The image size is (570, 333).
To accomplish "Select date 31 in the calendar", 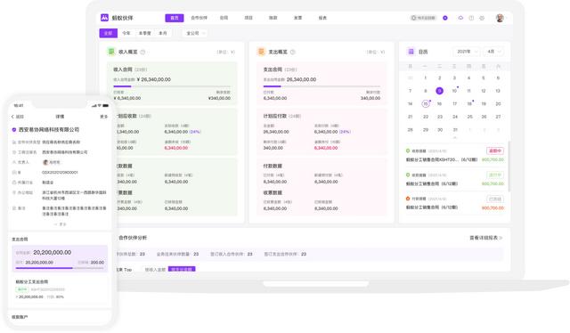I will point(455,130).
